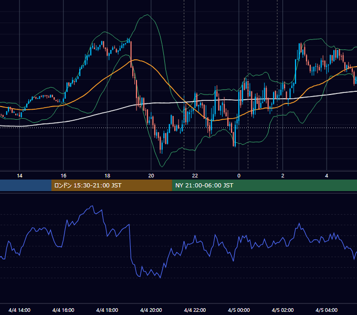This screenshot has height=315, width=357.
Task: Click the 4/5 00:00 label on indicator axis
Action: (x=239, y=310)
